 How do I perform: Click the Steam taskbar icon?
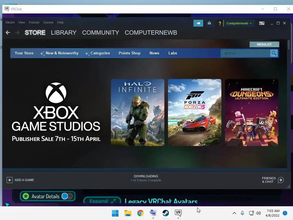tap(166, 213)
